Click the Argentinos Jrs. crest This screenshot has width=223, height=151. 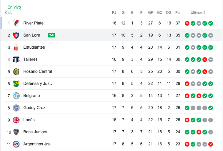point(16,144)
